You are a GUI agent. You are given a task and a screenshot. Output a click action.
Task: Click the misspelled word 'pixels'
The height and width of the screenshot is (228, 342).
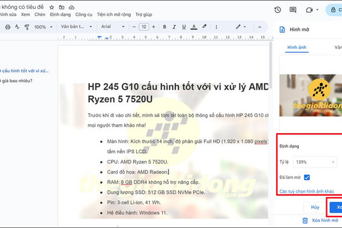(x=261, y=141)
